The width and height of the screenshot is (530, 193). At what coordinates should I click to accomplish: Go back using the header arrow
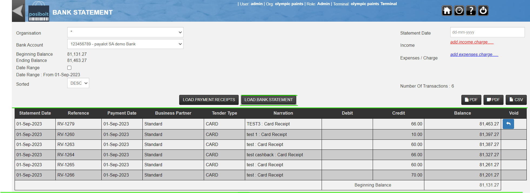(18, 11)
